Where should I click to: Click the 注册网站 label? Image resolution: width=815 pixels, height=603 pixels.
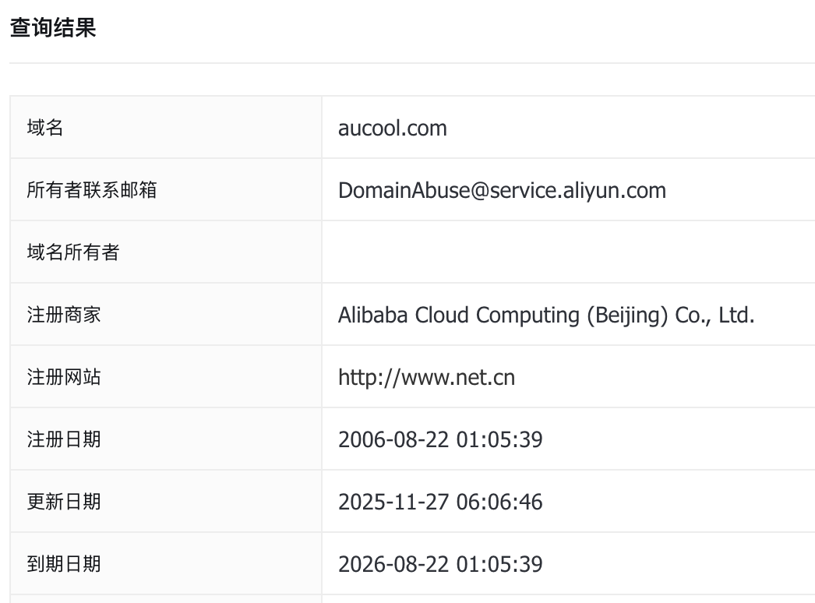(64, 377)
